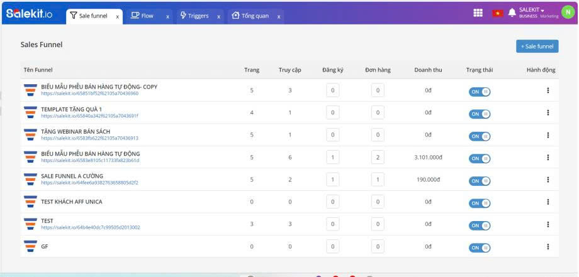Close the Sale funnel tab
Viewport: 579px width, 277px height.
(x=118, y=16)
